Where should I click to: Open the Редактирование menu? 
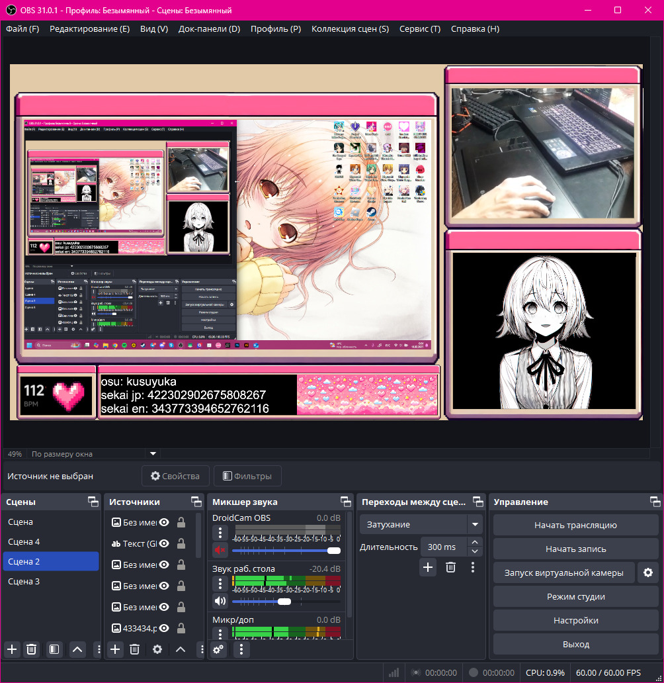click(90, 28)
